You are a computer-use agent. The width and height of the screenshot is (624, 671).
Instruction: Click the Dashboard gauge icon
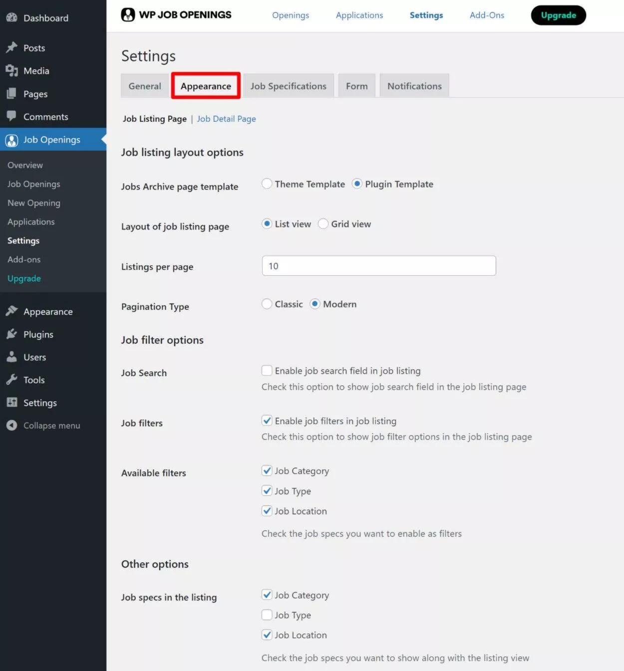click(x=12, y=17)
